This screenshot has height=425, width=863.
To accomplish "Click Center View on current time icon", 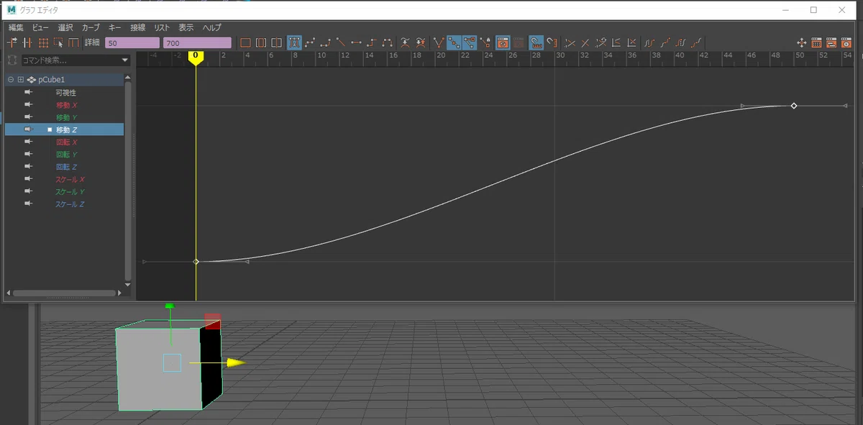I will click(276, 42).
